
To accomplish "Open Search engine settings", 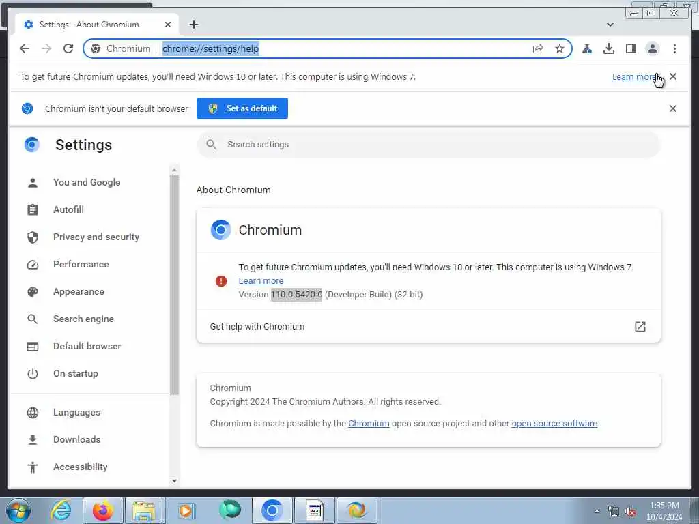I will (x=83, y=319).
